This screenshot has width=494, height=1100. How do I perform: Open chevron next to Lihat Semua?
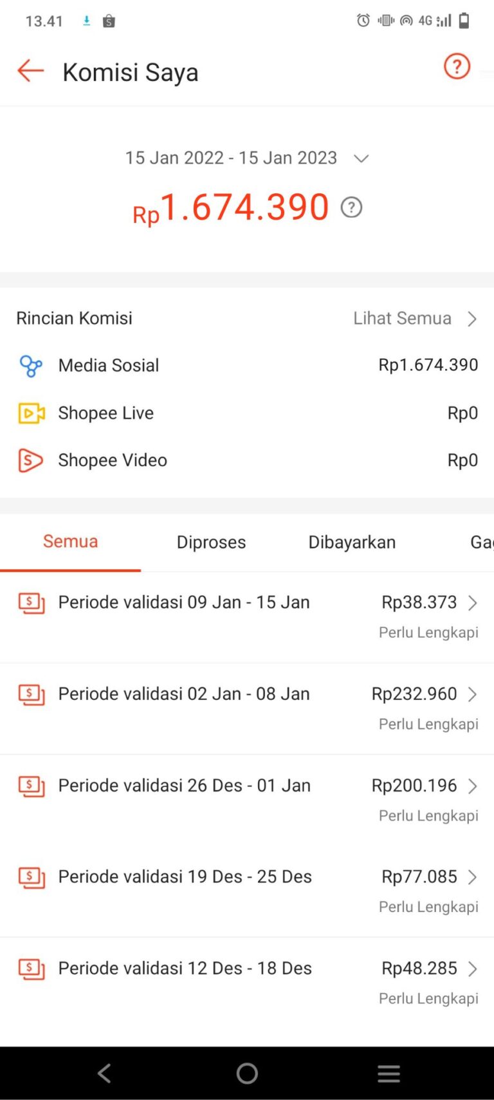(x=472, y=319)
